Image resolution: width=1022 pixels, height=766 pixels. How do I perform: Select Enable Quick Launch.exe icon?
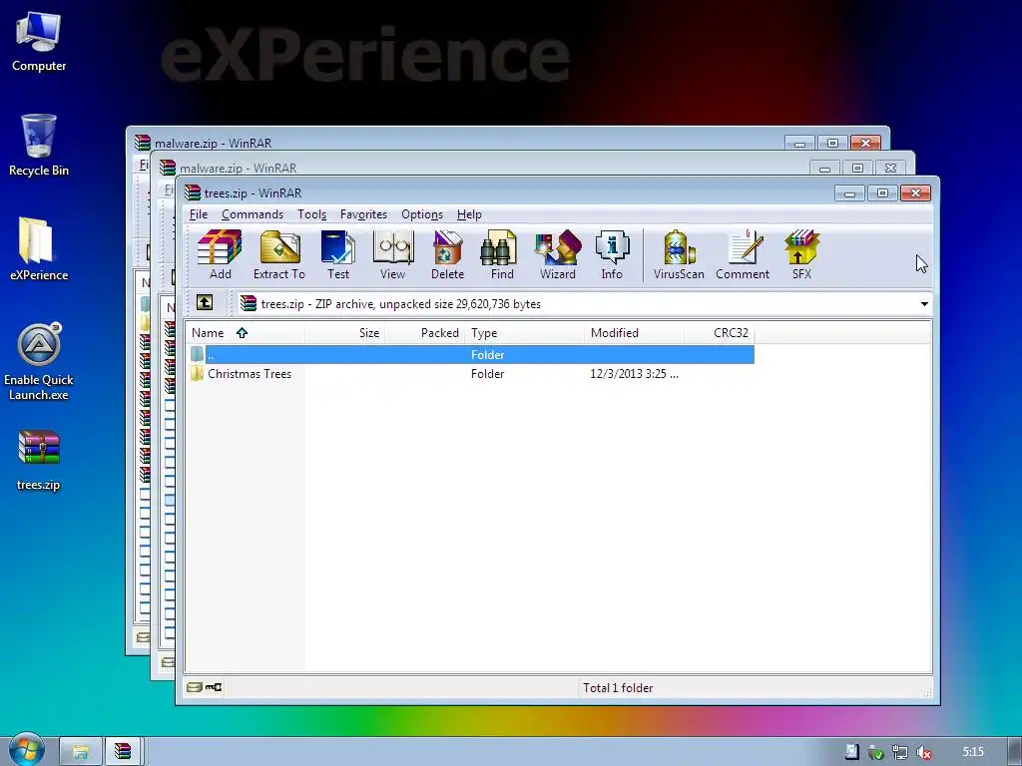click(39, 362)
